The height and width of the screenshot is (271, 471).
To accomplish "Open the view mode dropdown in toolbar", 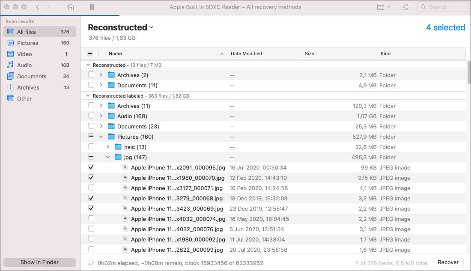I will point(383,7).
